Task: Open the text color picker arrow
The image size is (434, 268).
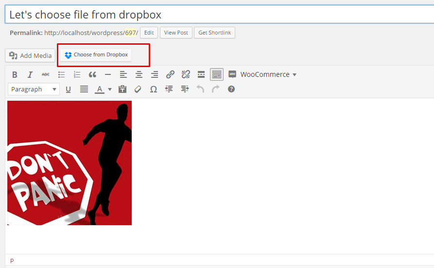Action: coord(110,89)
